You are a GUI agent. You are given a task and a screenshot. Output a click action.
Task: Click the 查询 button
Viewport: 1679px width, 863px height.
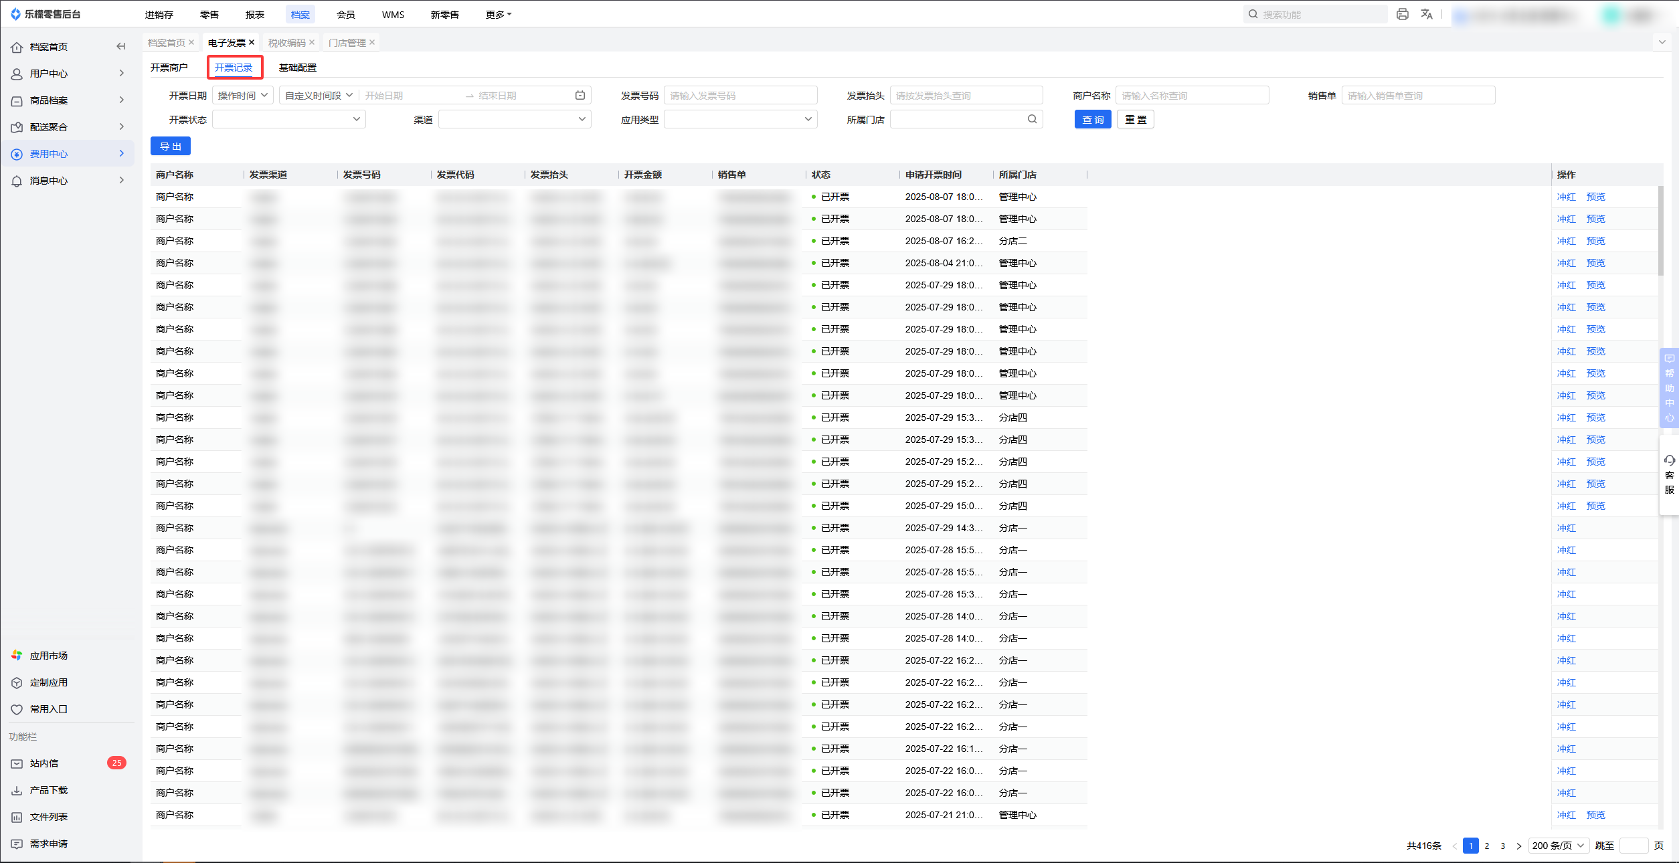[1092, 119]
